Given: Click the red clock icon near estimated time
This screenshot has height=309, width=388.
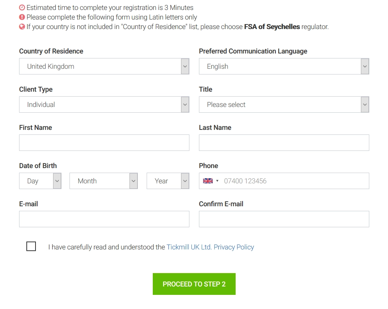Looking at the screenshot, I should tap(21, 8).
